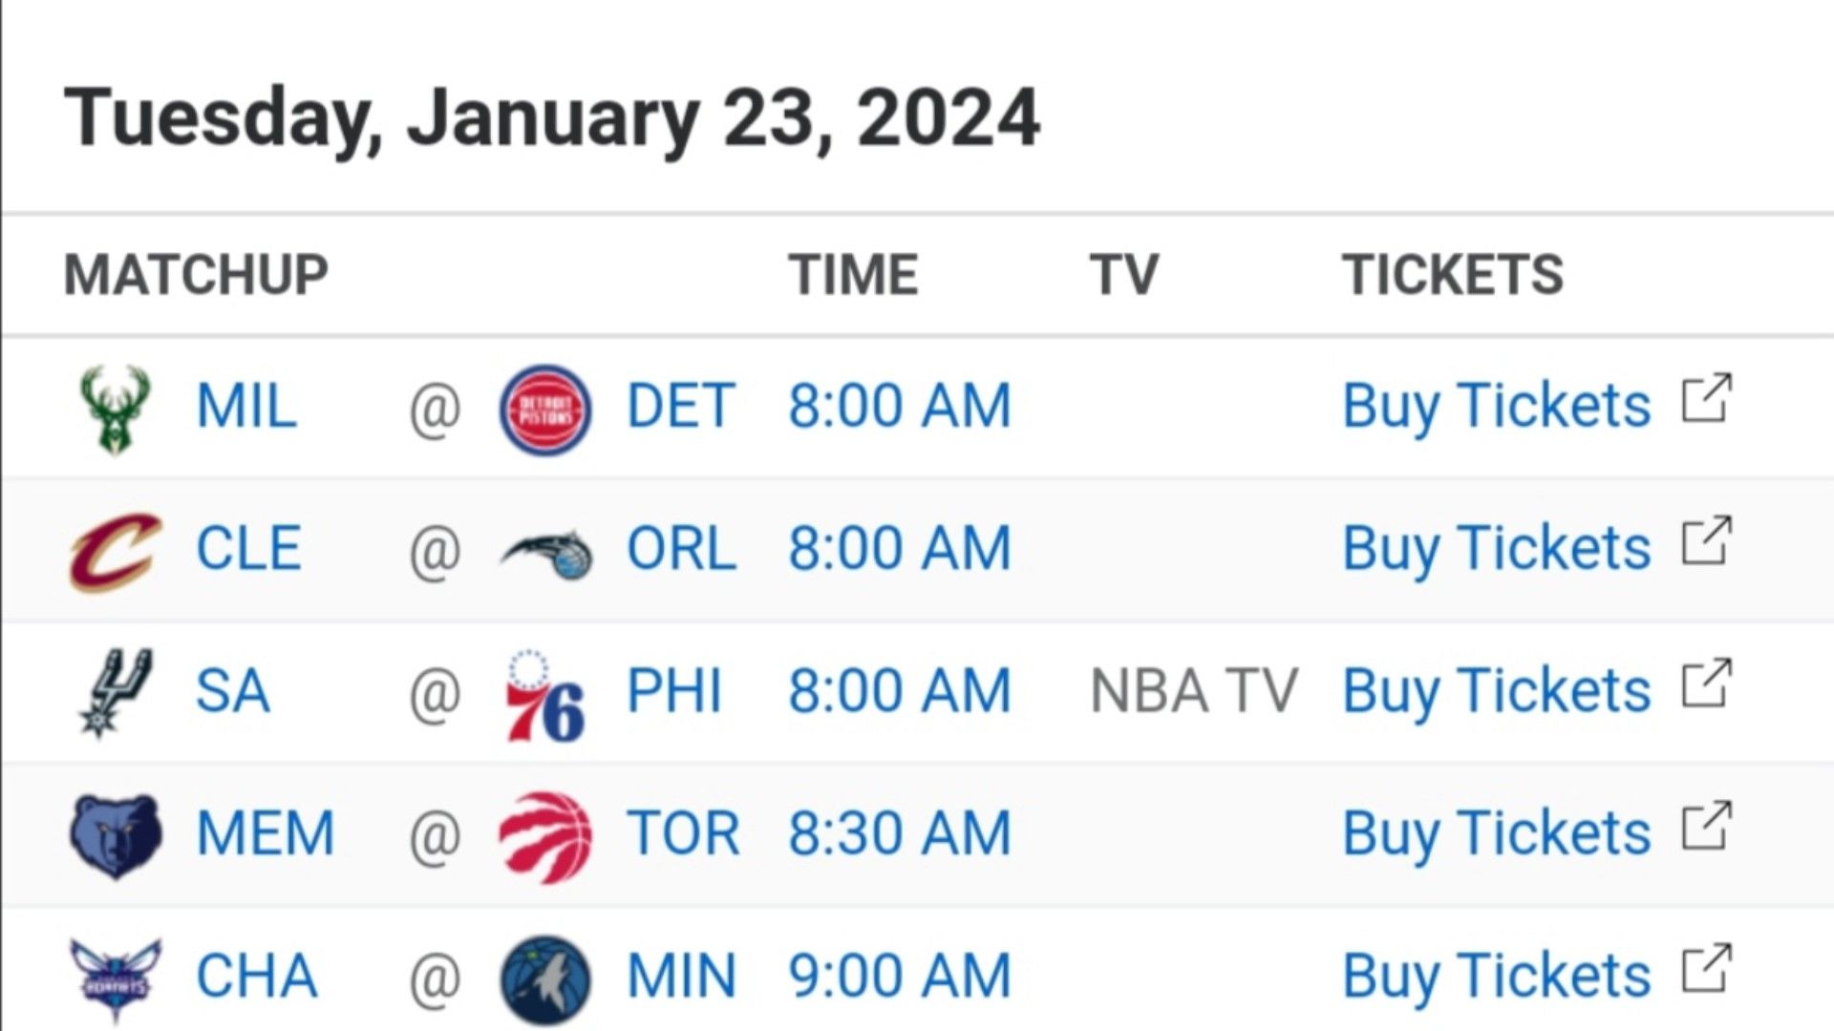Screen dimensions: 1834x1031
Task: Click the 9:00 AM game time
Action: [899, 976]
